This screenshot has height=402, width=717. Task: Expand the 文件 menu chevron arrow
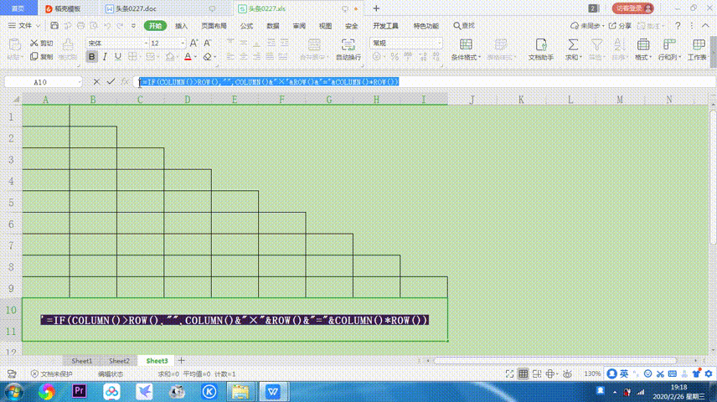coord(39,26)
